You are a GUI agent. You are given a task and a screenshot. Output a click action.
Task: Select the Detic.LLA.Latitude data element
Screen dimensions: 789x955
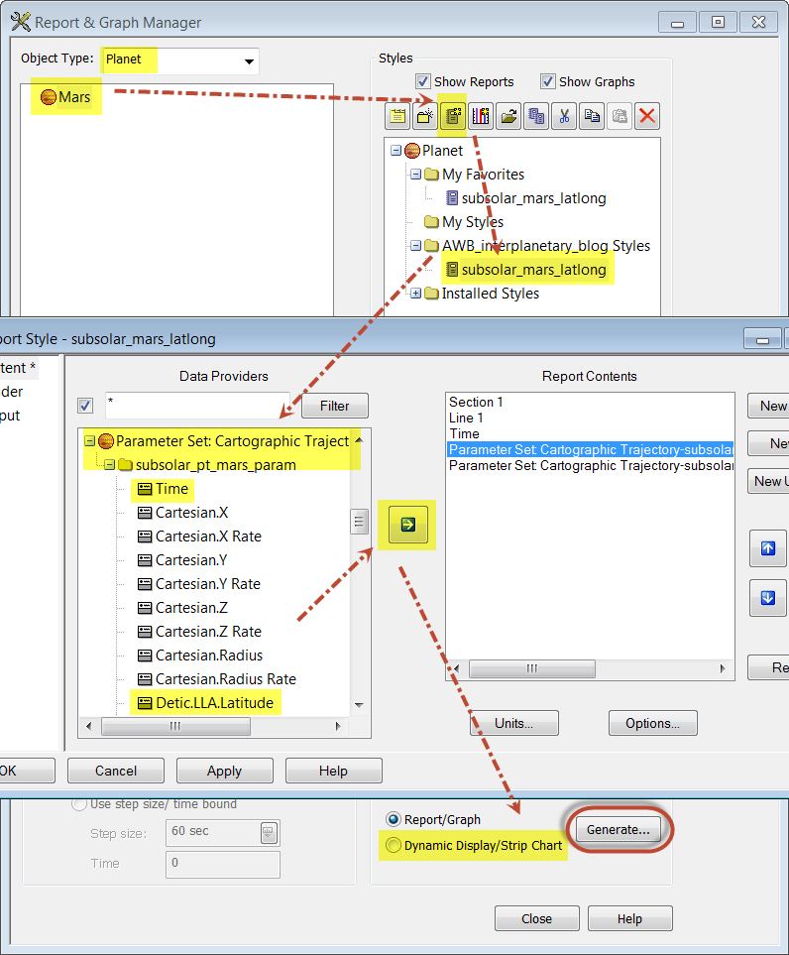206,703
